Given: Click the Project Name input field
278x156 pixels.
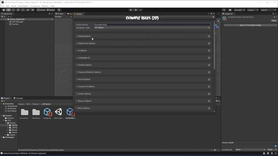Looking at the screenshot, I should click(152, 25).
